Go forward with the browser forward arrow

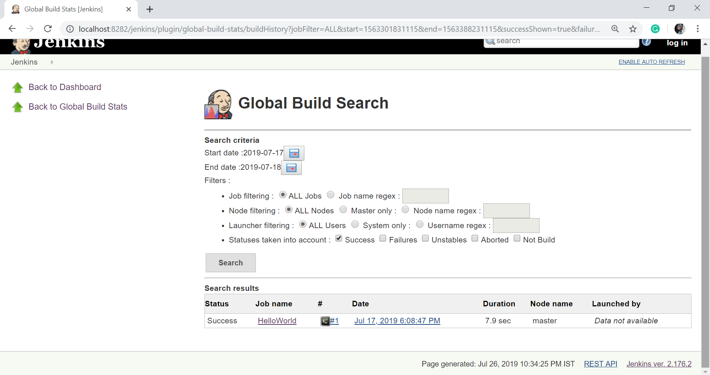pos(30,29)
